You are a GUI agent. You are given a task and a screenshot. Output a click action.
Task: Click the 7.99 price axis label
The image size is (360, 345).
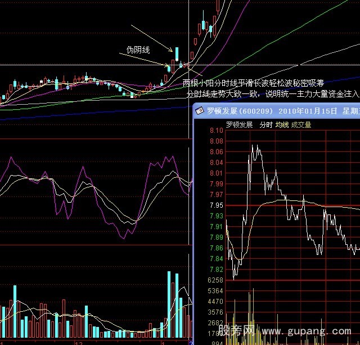pyautogui.click(x=216, y=184)
